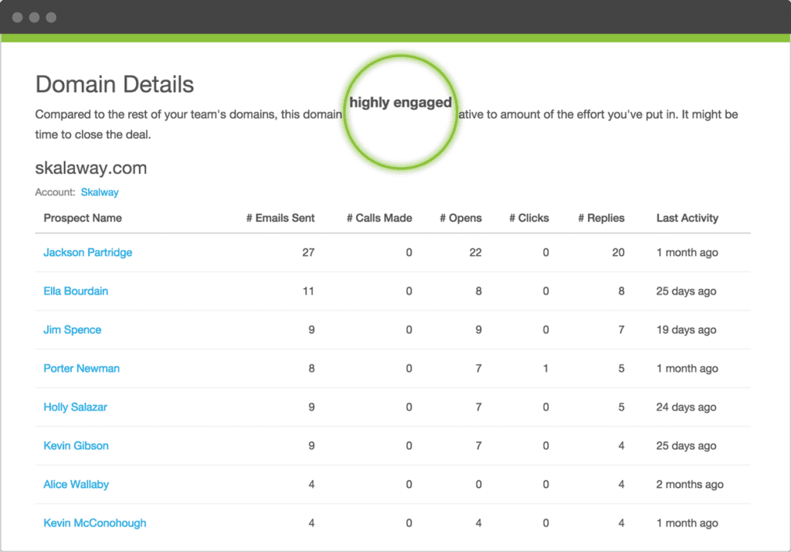Click the Ella Bourdain prospect link
791x552 pixels.
click(76, 291)
